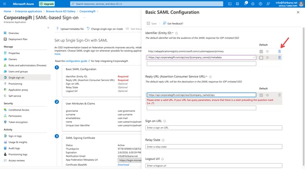Open Roles and administrators (Preview)

click(27, 66)
